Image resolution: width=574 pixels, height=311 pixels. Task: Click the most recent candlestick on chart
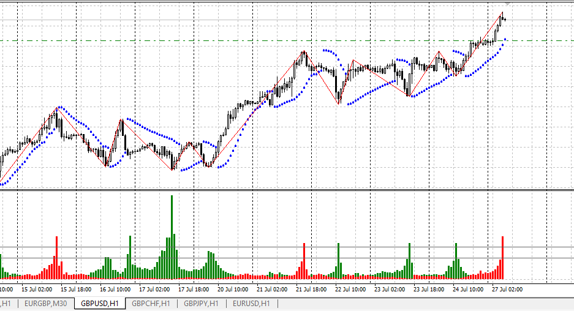pos(504,20)
